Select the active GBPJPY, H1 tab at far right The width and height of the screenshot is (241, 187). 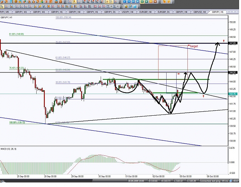[x=217, y=12]
